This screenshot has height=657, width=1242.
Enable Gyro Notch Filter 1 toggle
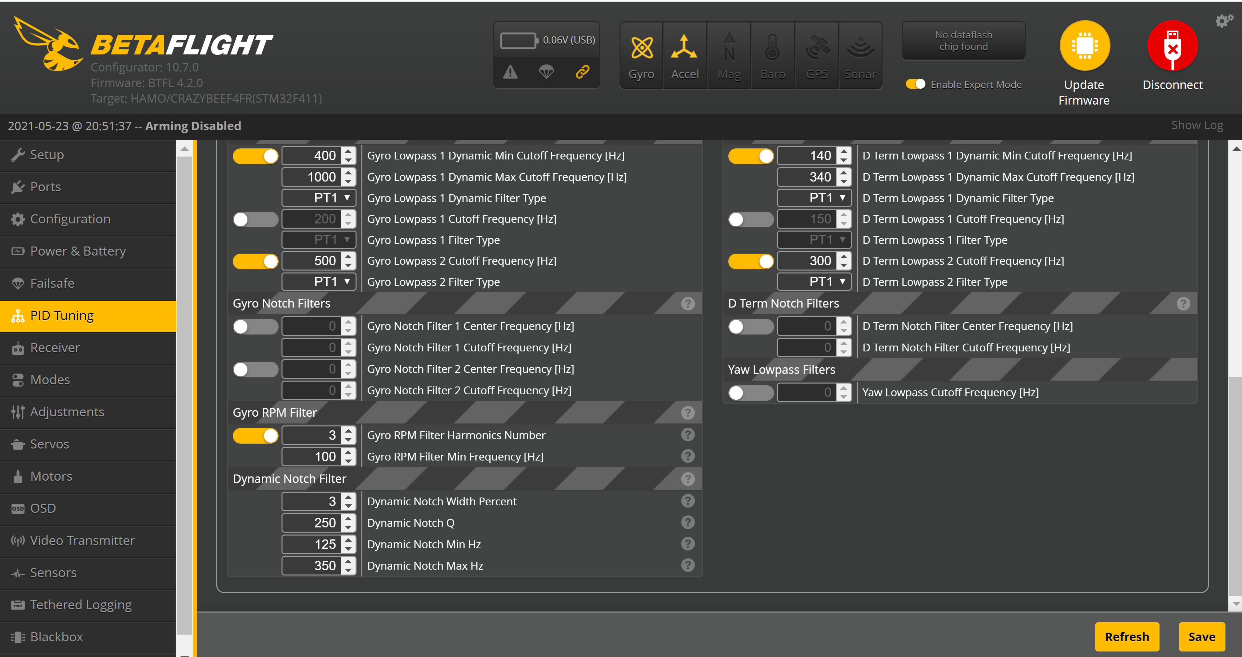256,327
